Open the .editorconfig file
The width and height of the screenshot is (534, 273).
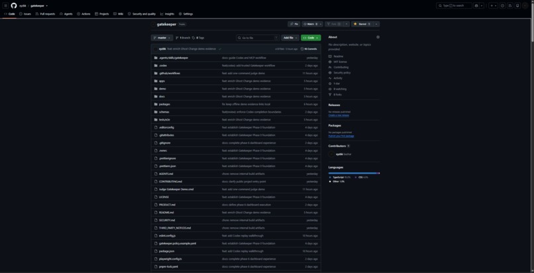(166, 127)
